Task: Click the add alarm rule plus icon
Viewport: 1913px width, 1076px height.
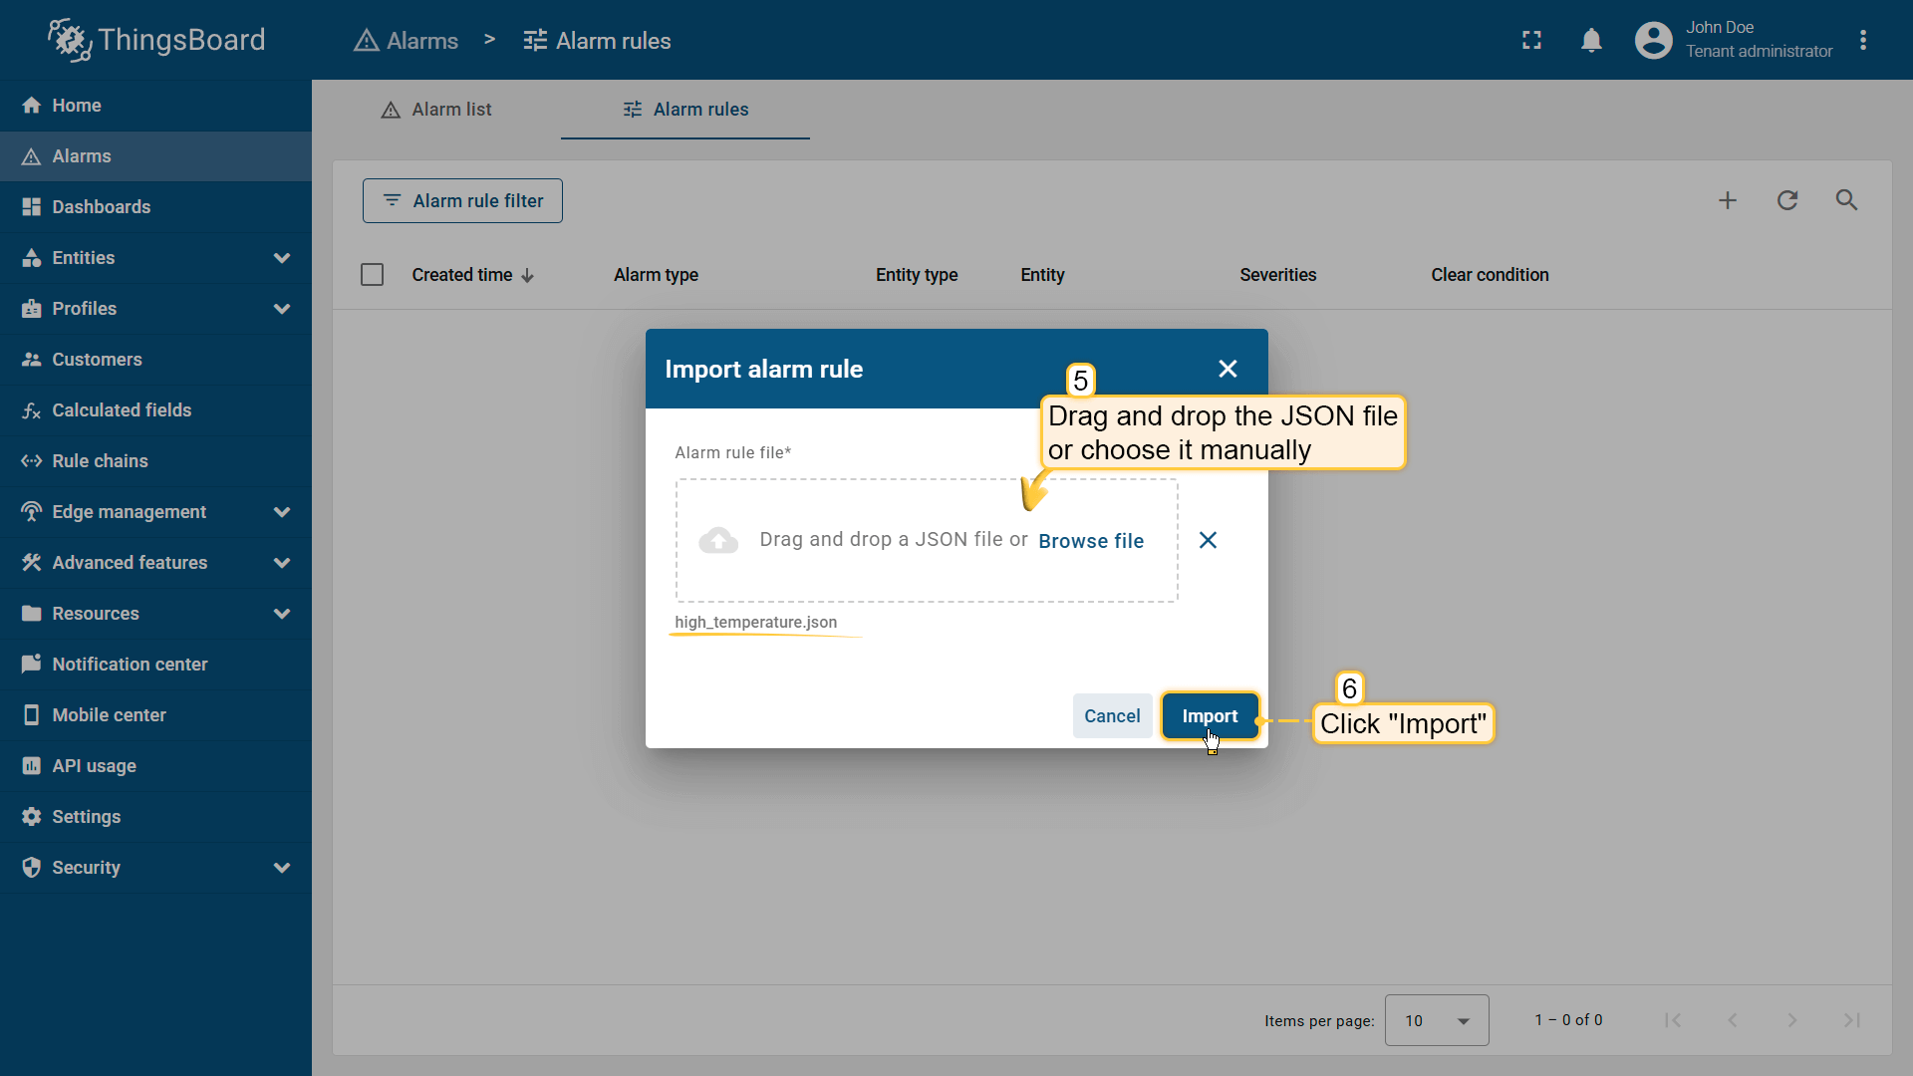Action: pyautogui.click(x=1728, y=200)
